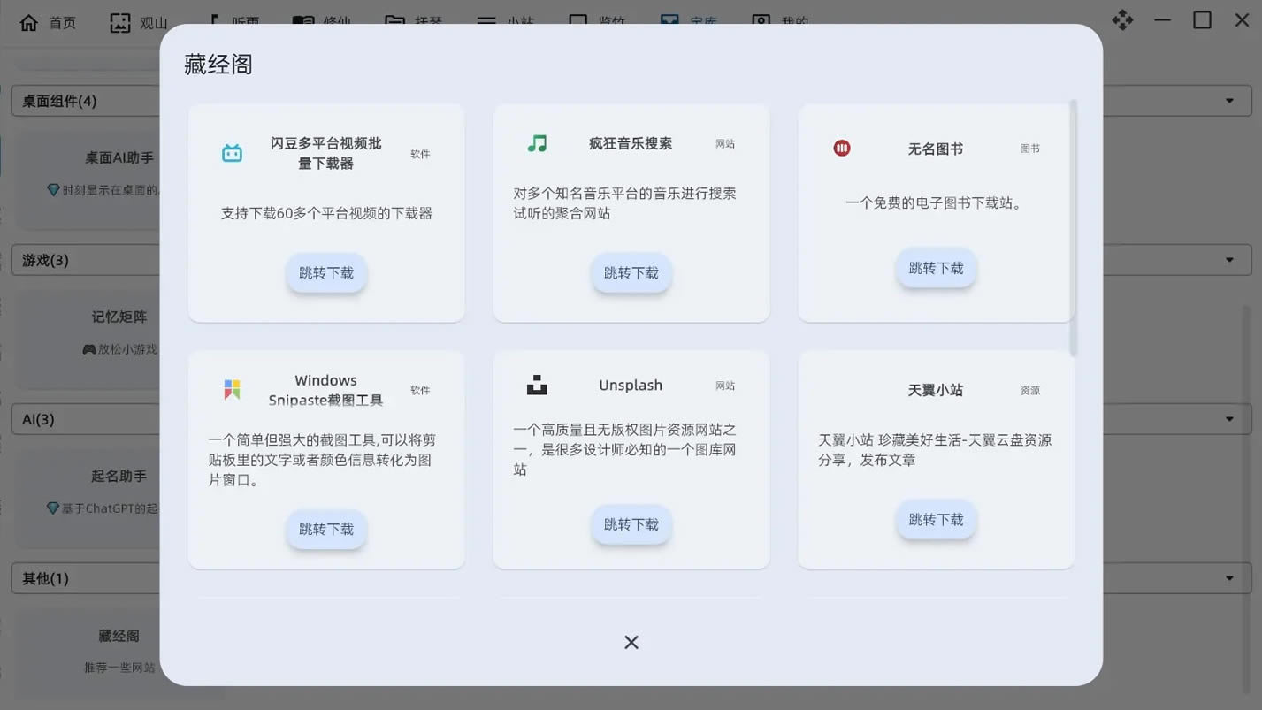The image size is (1262, 710).
Task: Click the 闪豆多平台视频批量下载器 title
Action: click(x=326, y=154)
